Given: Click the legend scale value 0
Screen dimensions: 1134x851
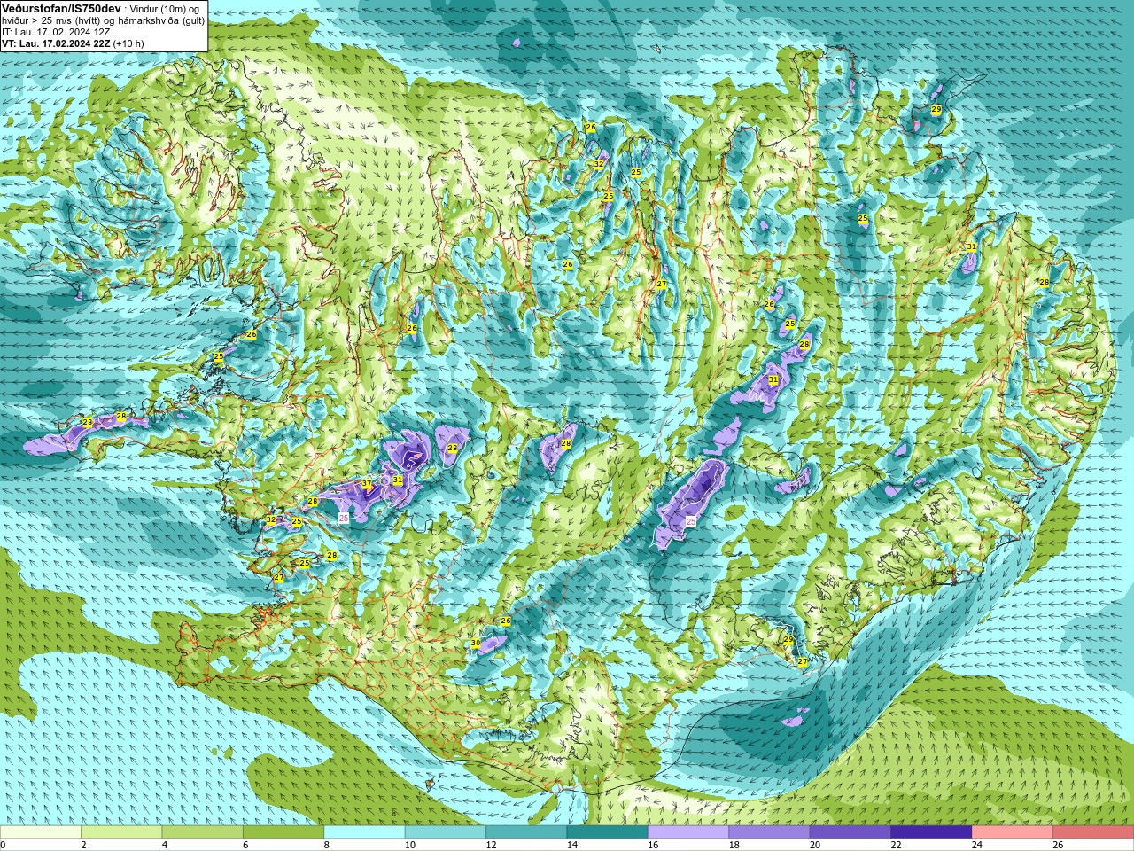Looking at the screenshot, I should pyautogui.click(x=4, y=846).
